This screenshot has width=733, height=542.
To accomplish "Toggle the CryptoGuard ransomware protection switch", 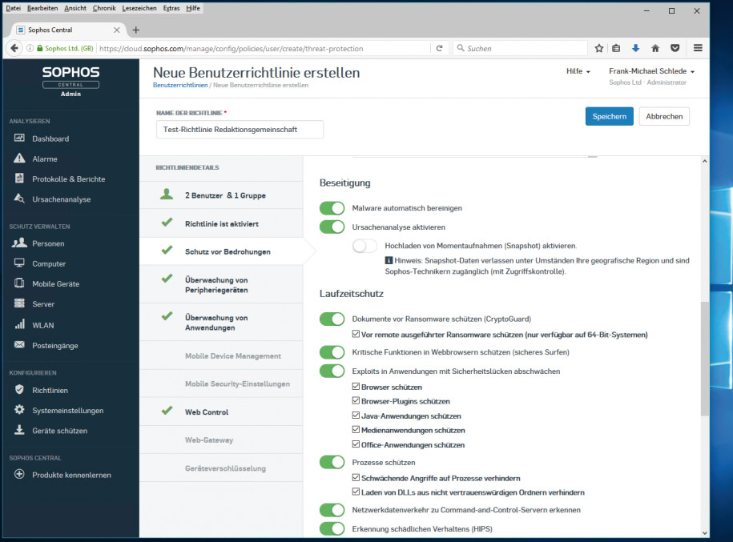I will (x=332, y=319).
